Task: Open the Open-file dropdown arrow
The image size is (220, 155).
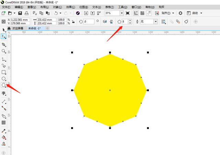Action: point(14,13)
